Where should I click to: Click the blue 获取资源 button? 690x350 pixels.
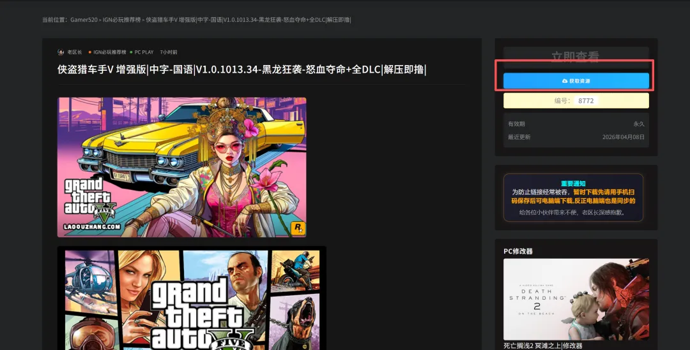(576, 81)
